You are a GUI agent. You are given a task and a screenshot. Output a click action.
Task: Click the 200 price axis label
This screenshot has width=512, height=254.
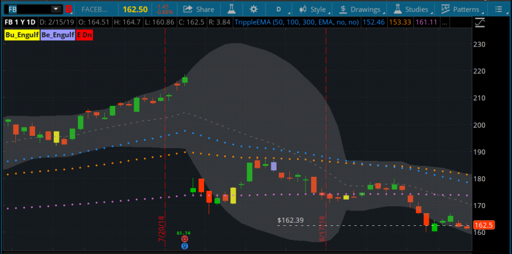click(479, 125)
